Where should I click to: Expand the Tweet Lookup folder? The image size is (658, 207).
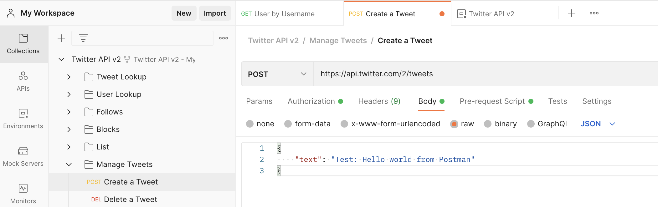69,77
